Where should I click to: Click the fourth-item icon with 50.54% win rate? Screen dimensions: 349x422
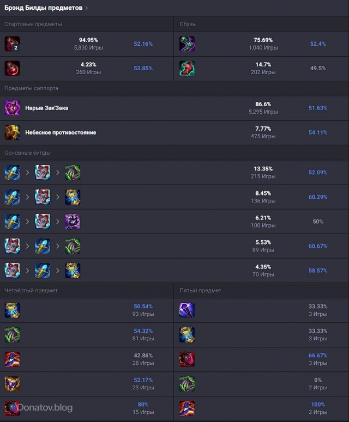(12, 310)
